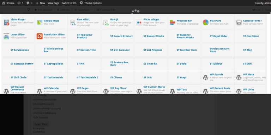The width and height of the screenshot is (271, 135).
Task: Open iPressa site home icon
Action: tap(4, 3)
